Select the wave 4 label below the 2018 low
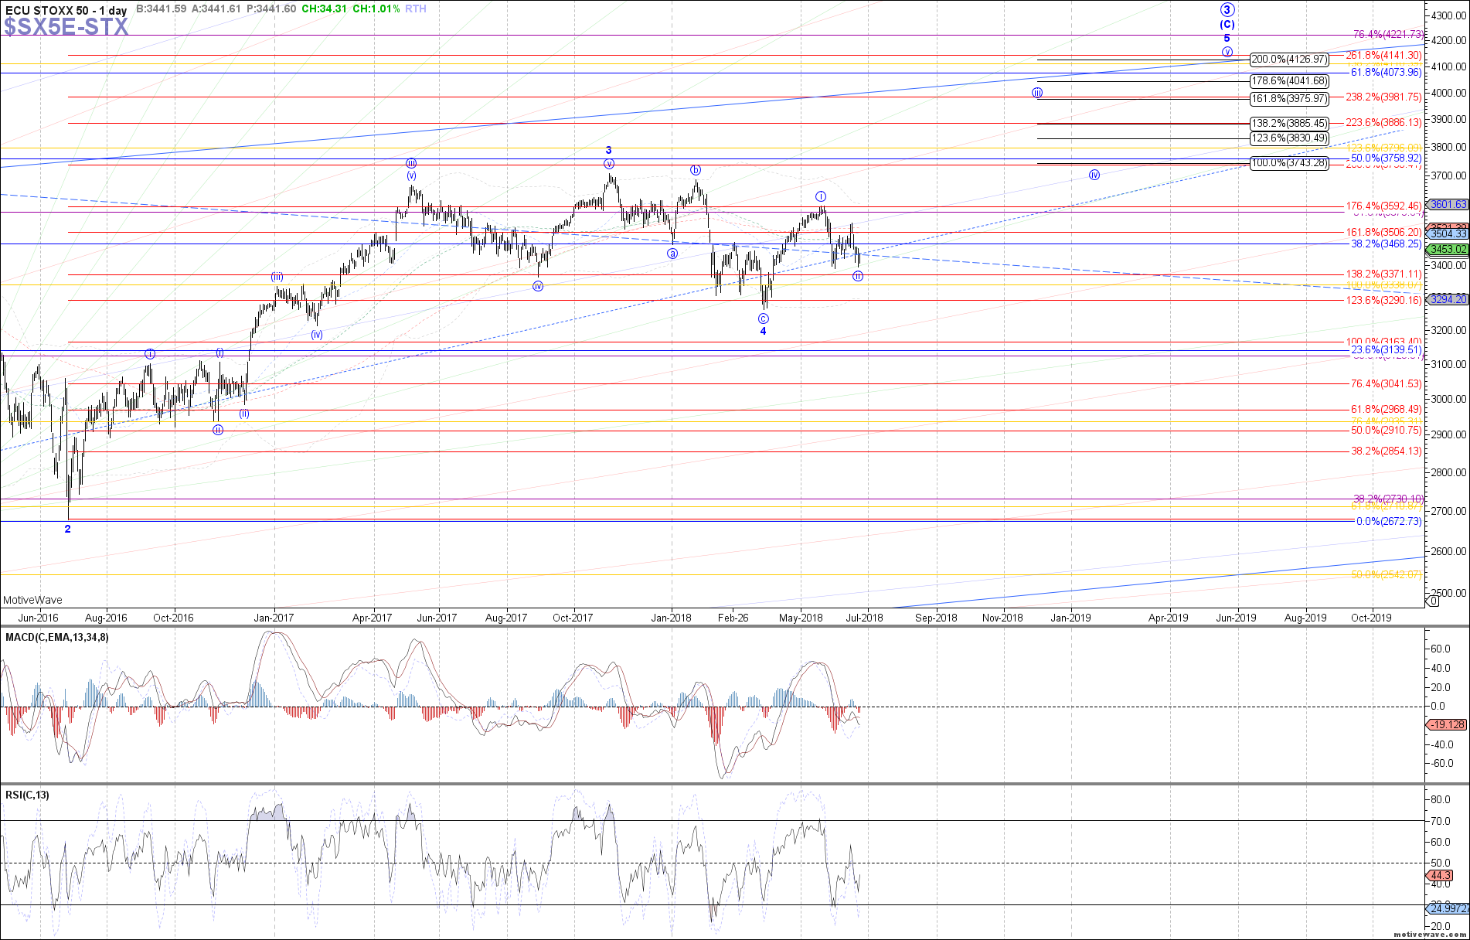This screenshot has width=1470, height=940. pos(764,332)
